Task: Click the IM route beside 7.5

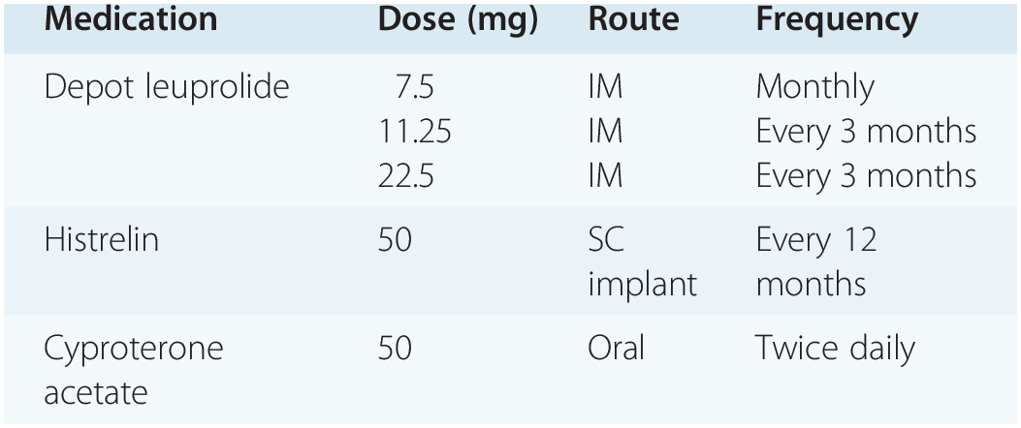Action: tap(605, 87)
